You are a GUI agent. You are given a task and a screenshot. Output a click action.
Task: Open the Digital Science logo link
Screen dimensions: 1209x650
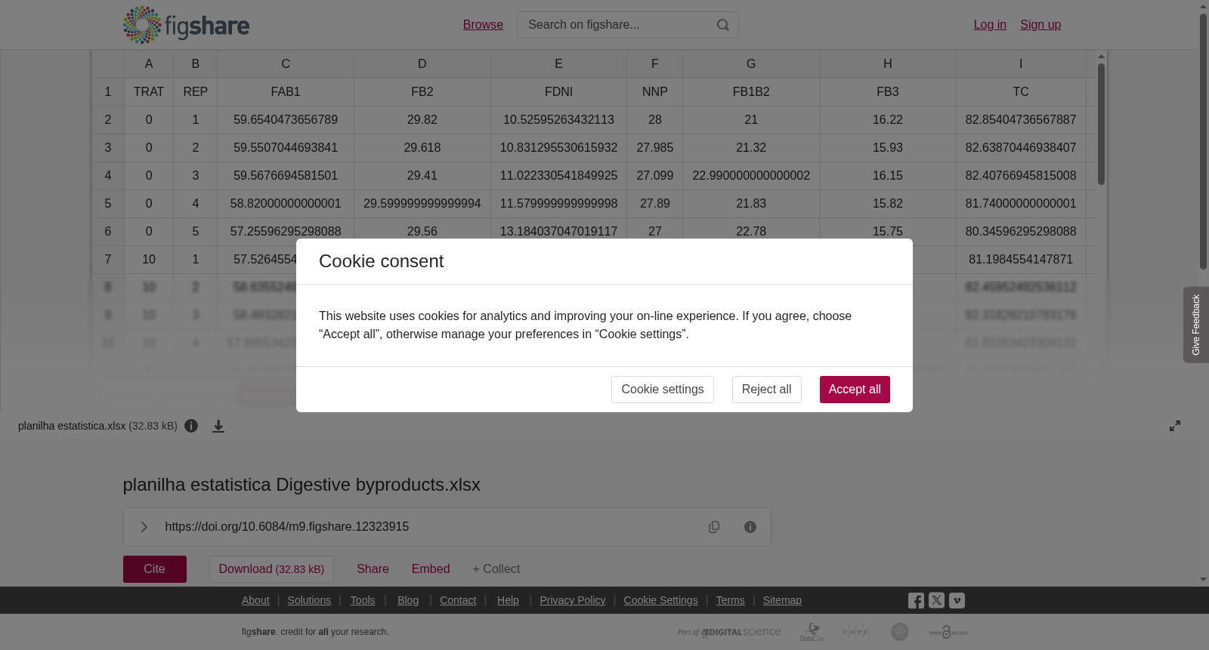(729, 632)
